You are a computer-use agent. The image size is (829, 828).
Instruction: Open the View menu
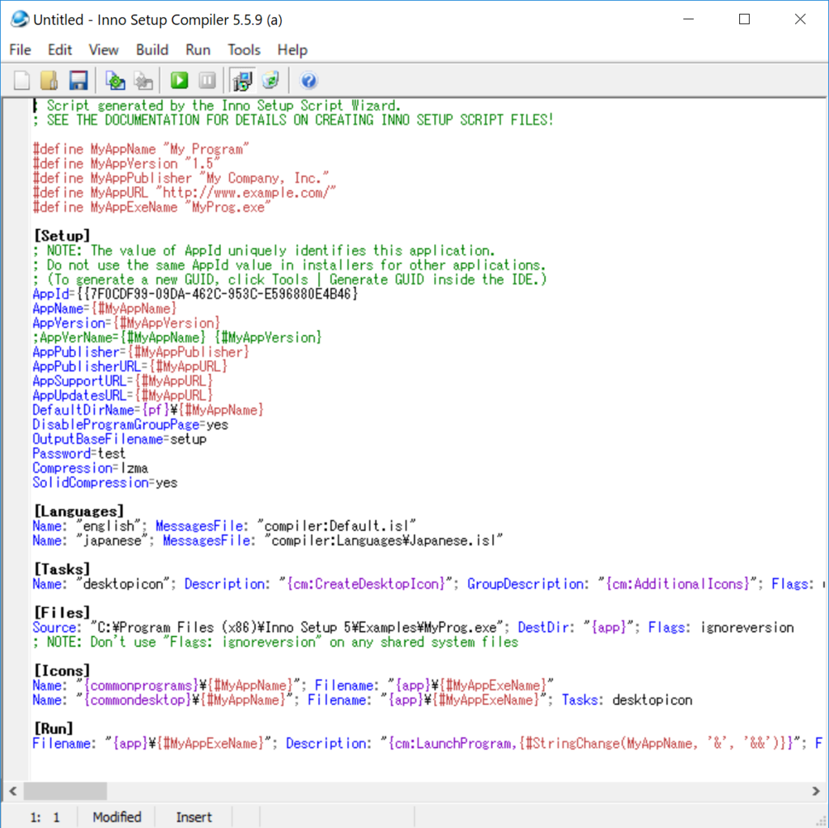point(104,49)
